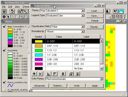Click the Add Theme toolbar icon
Screen dimensions: 128x97
12,11
